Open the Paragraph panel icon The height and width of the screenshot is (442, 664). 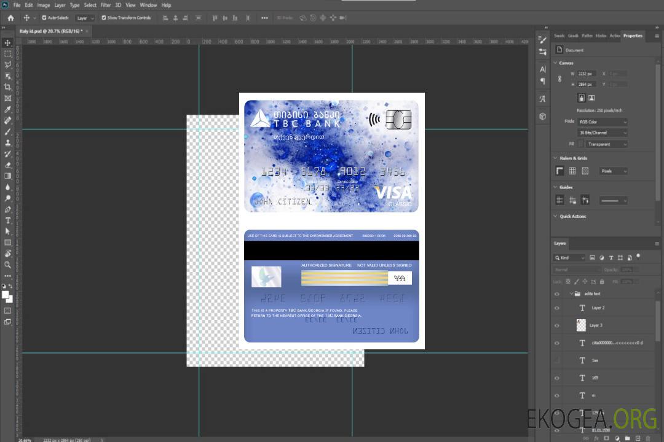click(x=543, y=81)
